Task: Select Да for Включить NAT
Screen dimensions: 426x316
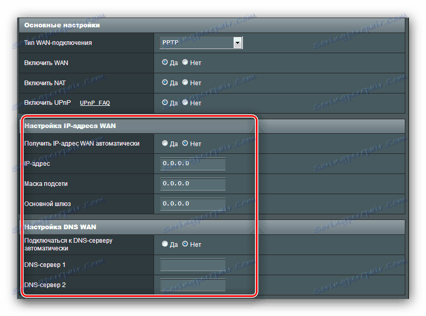Action: (164, 83)
